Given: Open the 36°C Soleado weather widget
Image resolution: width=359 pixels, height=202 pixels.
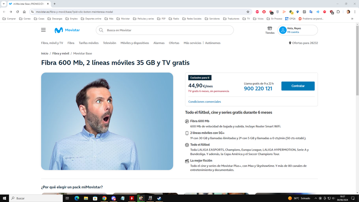Looking at the screenshot, I should coord(299,198).
